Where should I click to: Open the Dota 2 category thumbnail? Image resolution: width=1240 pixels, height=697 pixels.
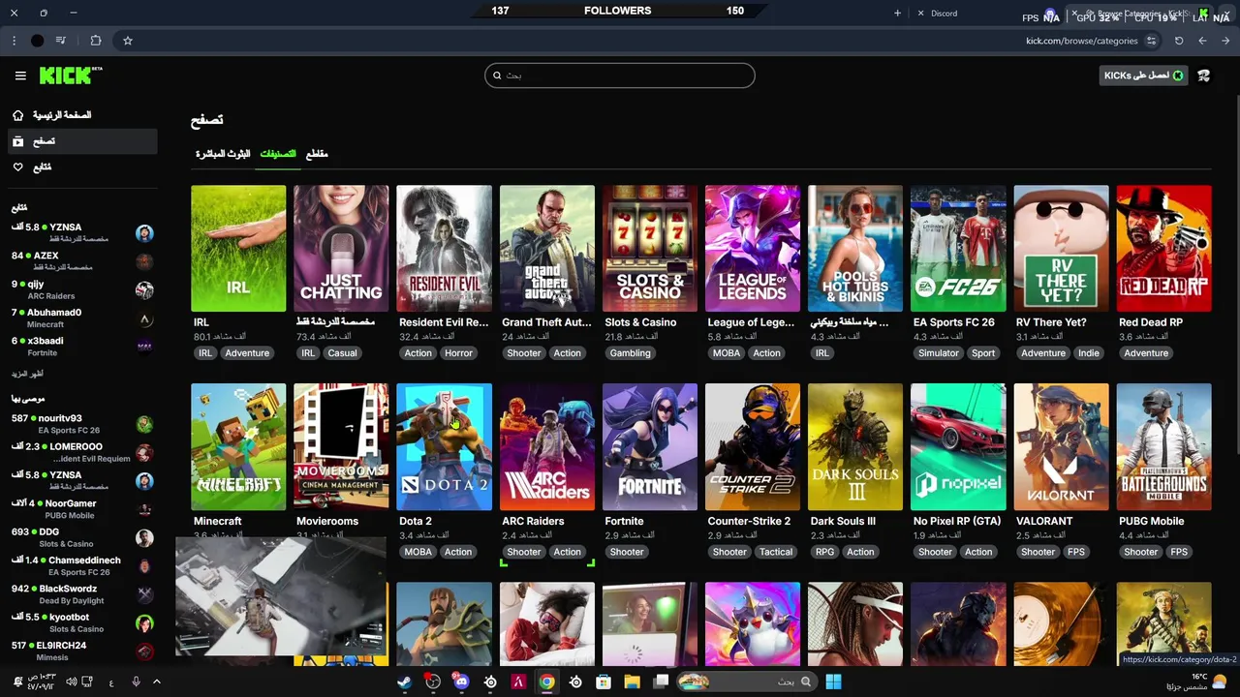pyautogui.click(x=444, y=447)
